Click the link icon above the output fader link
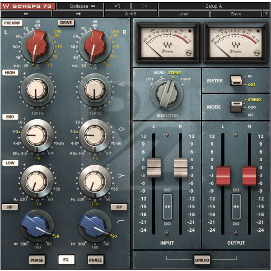The height and width of the screenshot is (271, 271). 236,190
